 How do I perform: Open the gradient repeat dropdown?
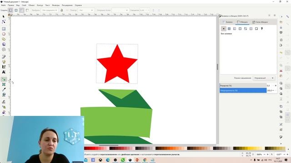coord(86,10)
